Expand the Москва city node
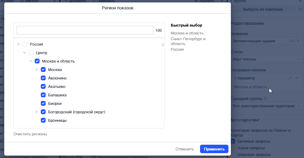This screenshot has height=158, width=304. point(37,69)
